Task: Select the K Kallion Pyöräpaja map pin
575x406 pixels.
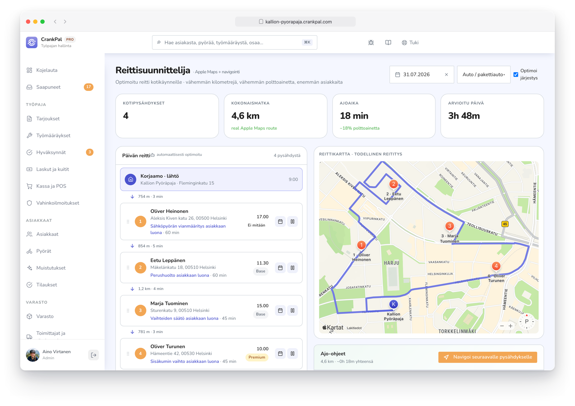Action: tap(394, 304)
